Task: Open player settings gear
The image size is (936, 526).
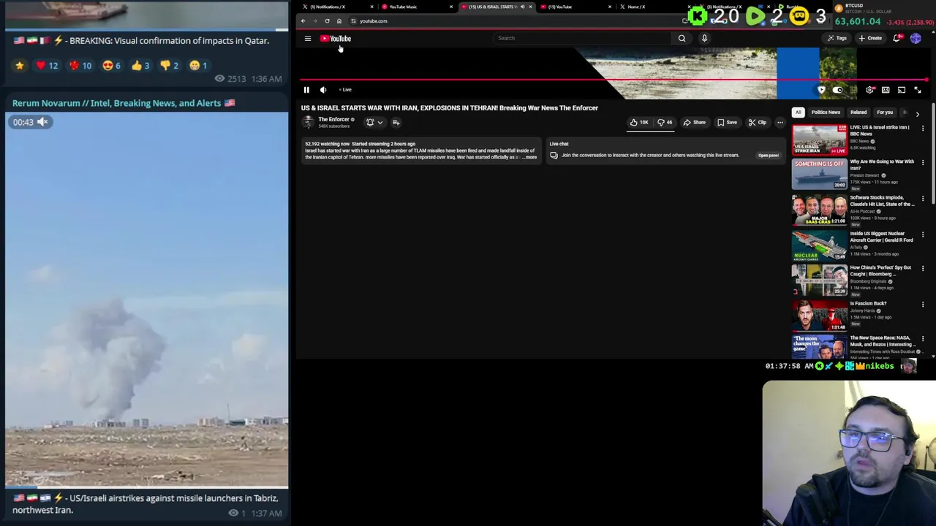Action: [x=869, y=90]
